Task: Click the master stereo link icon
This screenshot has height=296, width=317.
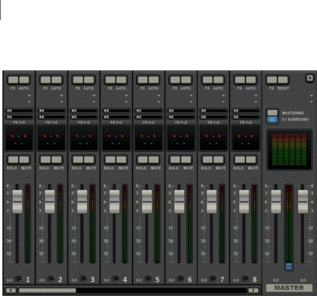Action: [x=289, y=266]
